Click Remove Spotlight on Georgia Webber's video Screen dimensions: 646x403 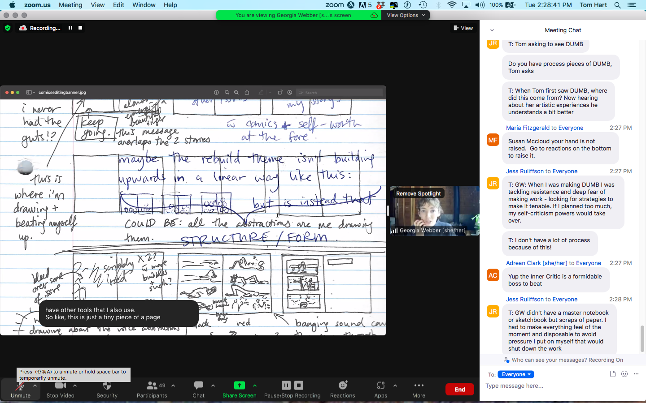[418, 193]
